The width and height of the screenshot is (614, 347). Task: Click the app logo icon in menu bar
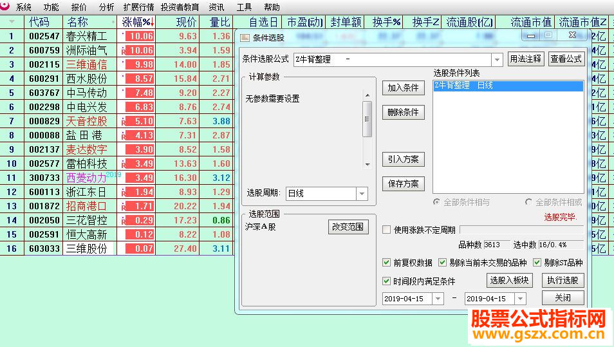(x=5, y=5)
